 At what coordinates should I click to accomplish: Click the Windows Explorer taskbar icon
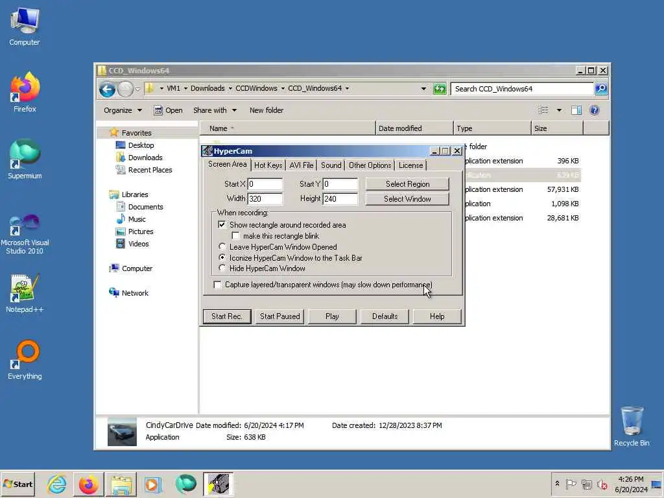pos(121,484)
